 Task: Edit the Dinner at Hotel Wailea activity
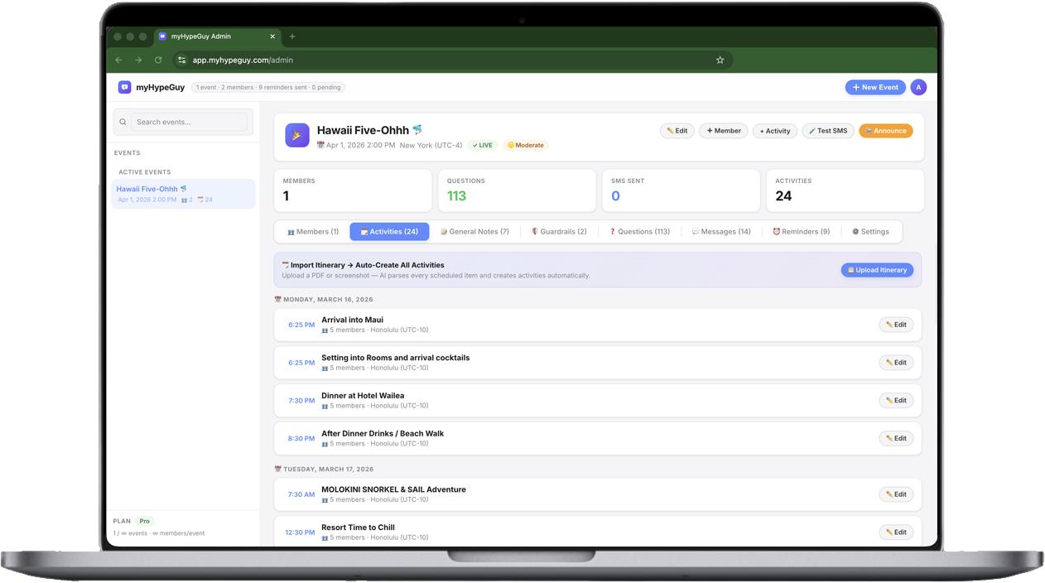point(896,401)
